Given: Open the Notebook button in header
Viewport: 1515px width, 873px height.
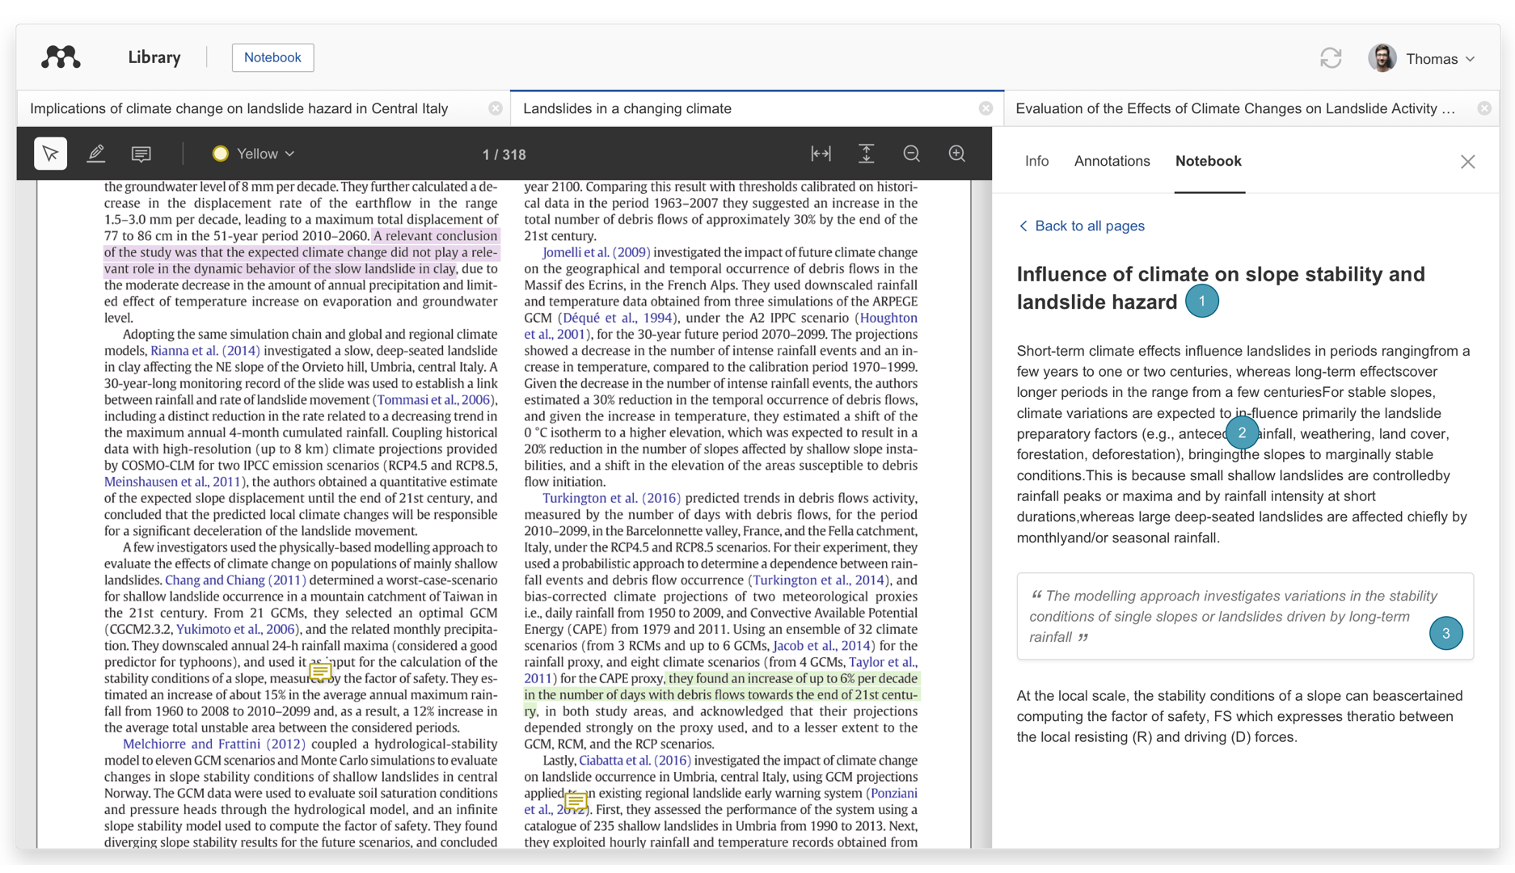Looking at the screenshot, I should point(272,57).
